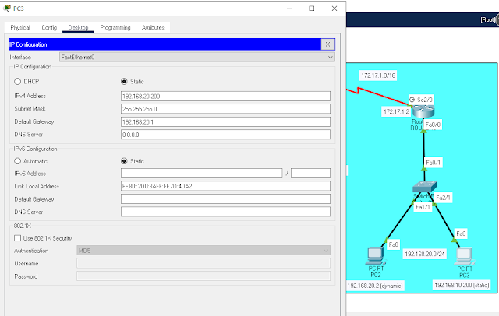
Task: Click the 192.168.20.2 (dynamic) label
Action: (x=375, y=286)
